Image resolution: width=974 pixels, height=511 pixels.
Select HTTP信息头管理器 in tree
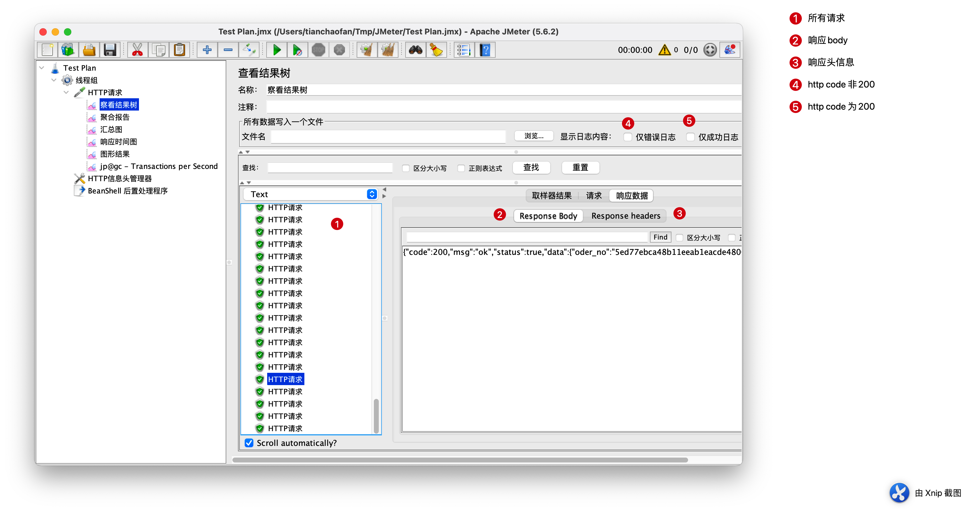click(x=120, y=178)
